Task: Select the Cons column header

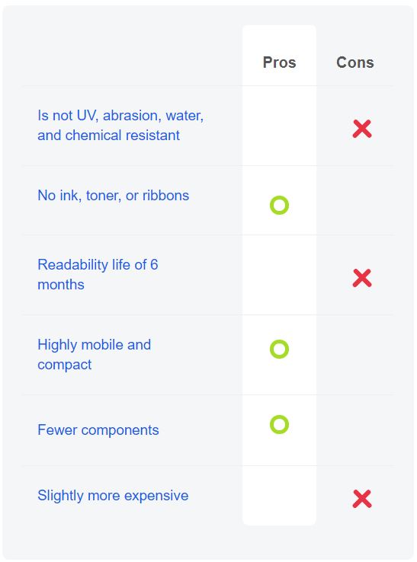Action: [x=355, y=62]
